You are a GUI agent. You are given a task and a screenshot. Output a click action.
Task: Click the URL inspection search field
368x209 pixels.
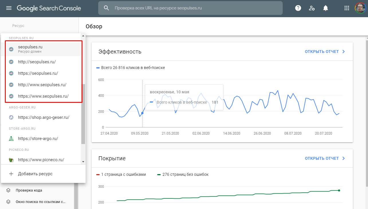190,8
